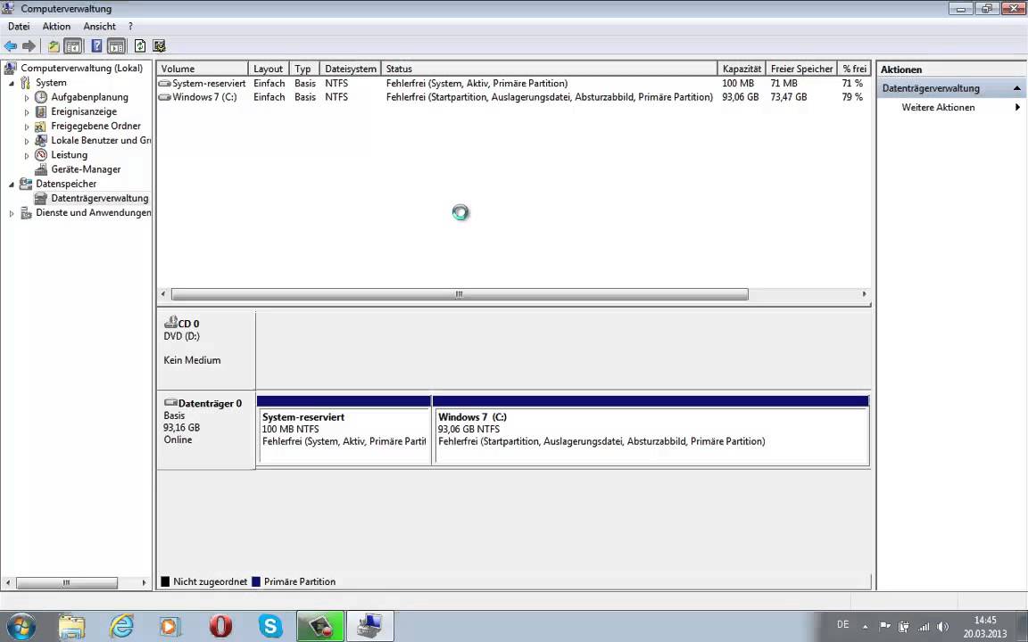Select the CD 0 DVD (D:) drive box

206,350
